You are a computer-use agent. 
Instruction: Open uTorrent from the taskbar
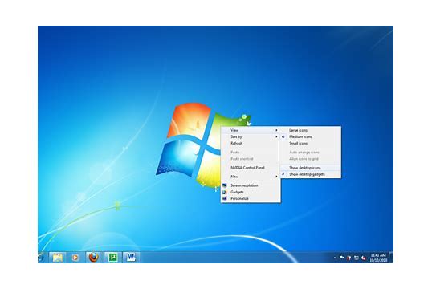click(112, 258)
